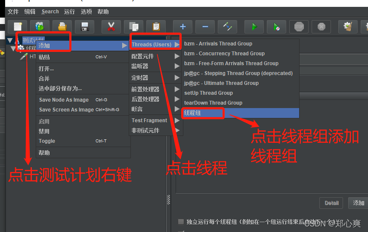Select Toggle in context menu
The width and height of the screenshot is (368, 232).
(83, 141)
